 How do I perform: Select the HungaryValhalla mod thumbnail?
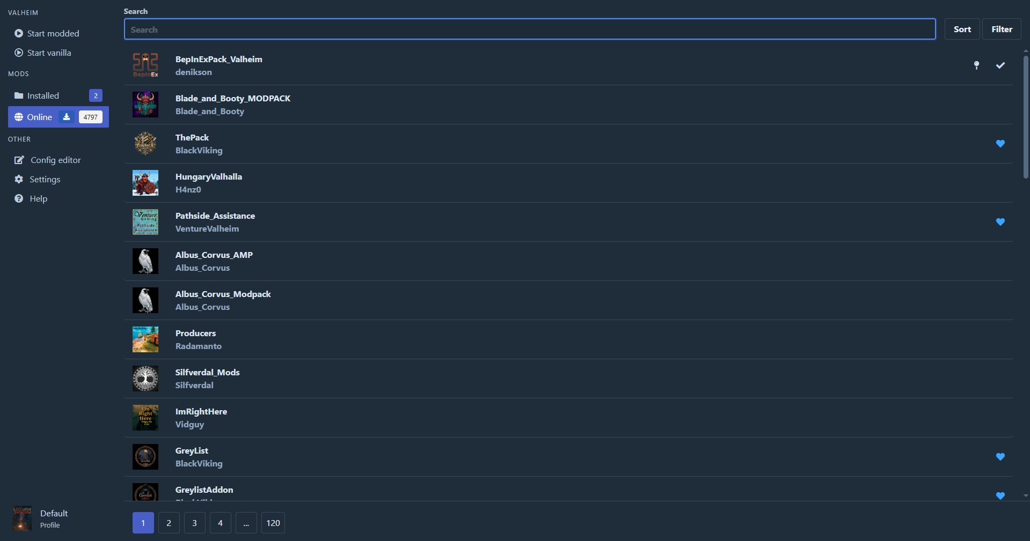145,183
